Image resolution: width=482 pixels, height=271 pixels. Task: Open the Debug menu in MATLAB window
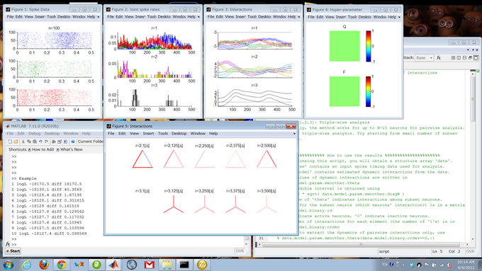35,134
